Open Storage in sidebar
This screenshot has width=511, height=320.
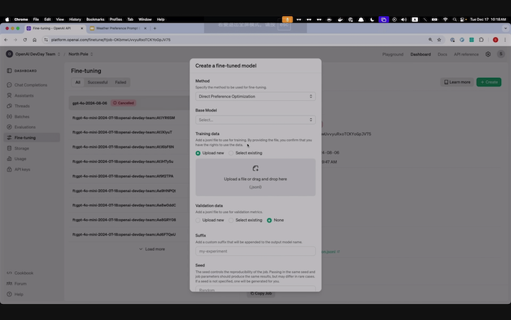[x=22, y=148]
